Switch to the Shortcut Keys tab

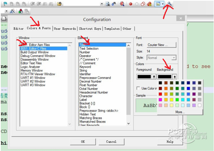(x=90, y=29)
